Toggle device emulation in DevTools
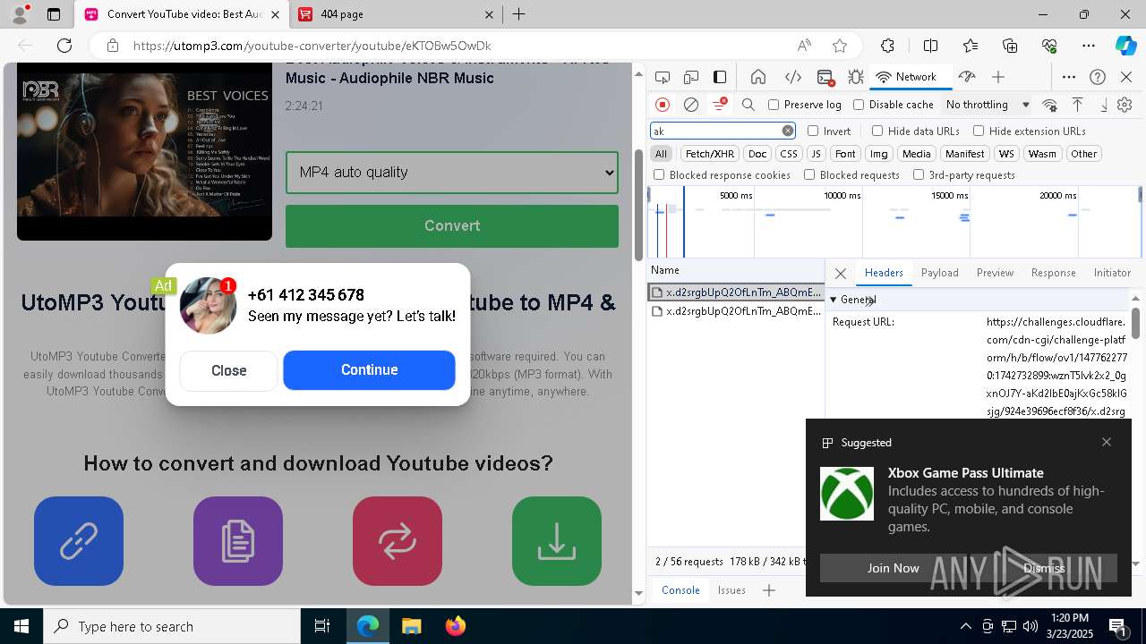1146x644 pixels. tap(691, 77)
